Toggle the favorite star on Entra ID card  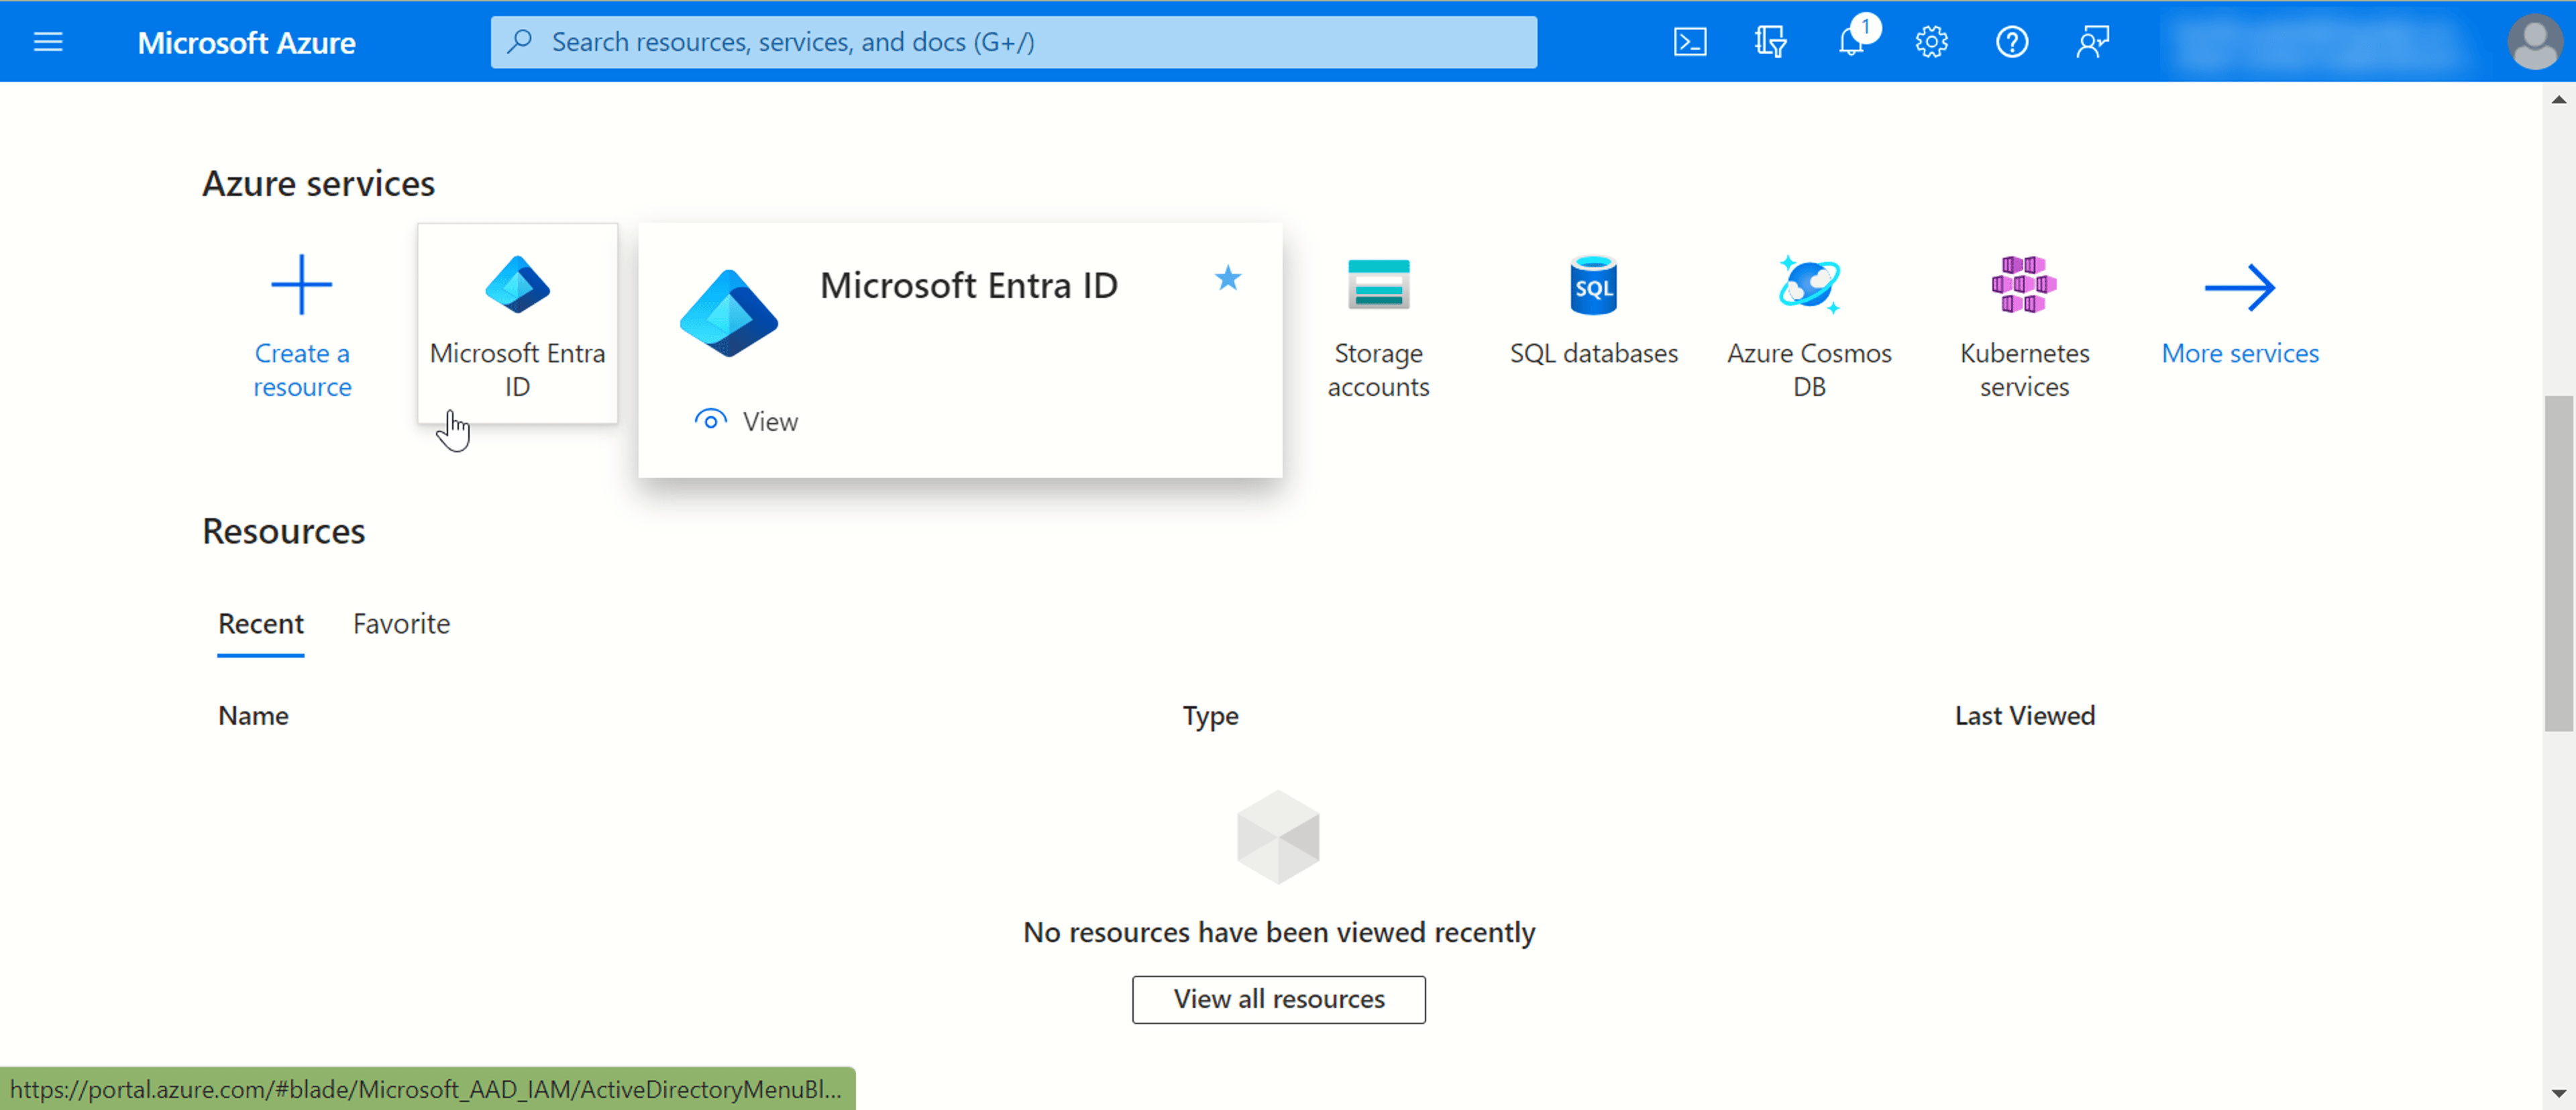[x=1228, y=278]
